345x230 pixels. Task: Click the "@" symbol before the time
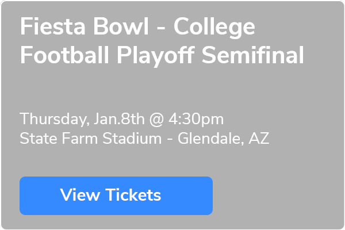pyautogui.click(x=155, y=120)
